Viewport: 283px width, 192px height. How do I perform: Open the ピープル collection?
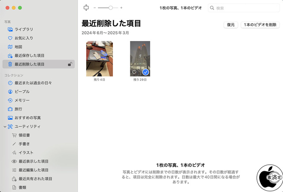(22, 91)
